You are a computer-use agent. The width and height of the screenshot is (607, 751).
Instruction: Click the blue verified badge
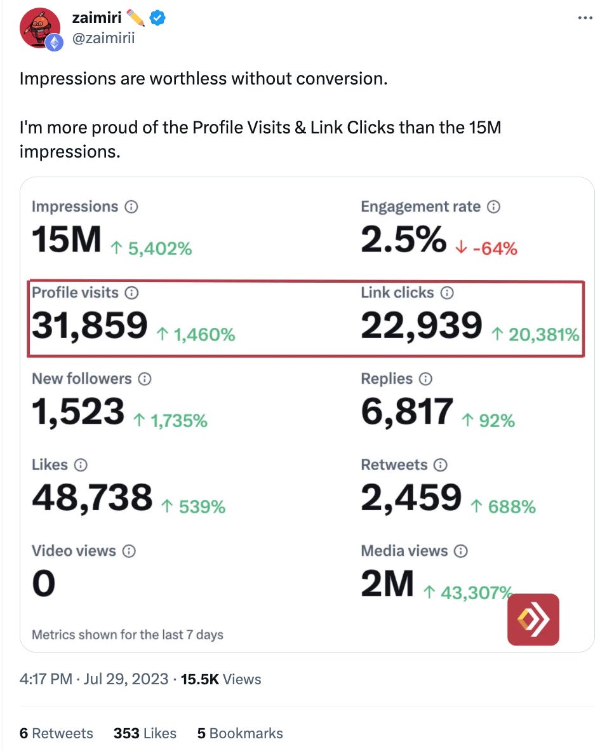tap(157, 18)
